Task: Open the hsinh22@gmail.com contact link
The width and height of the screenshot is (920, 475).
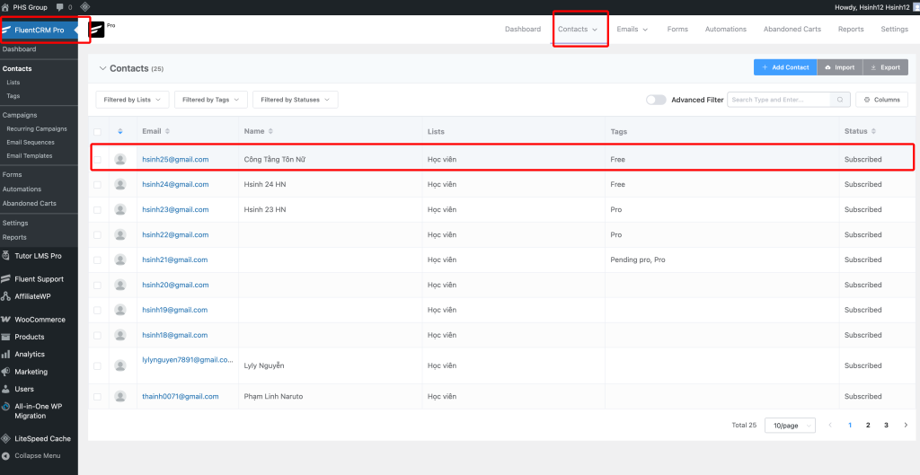Action: click(175, 234)
